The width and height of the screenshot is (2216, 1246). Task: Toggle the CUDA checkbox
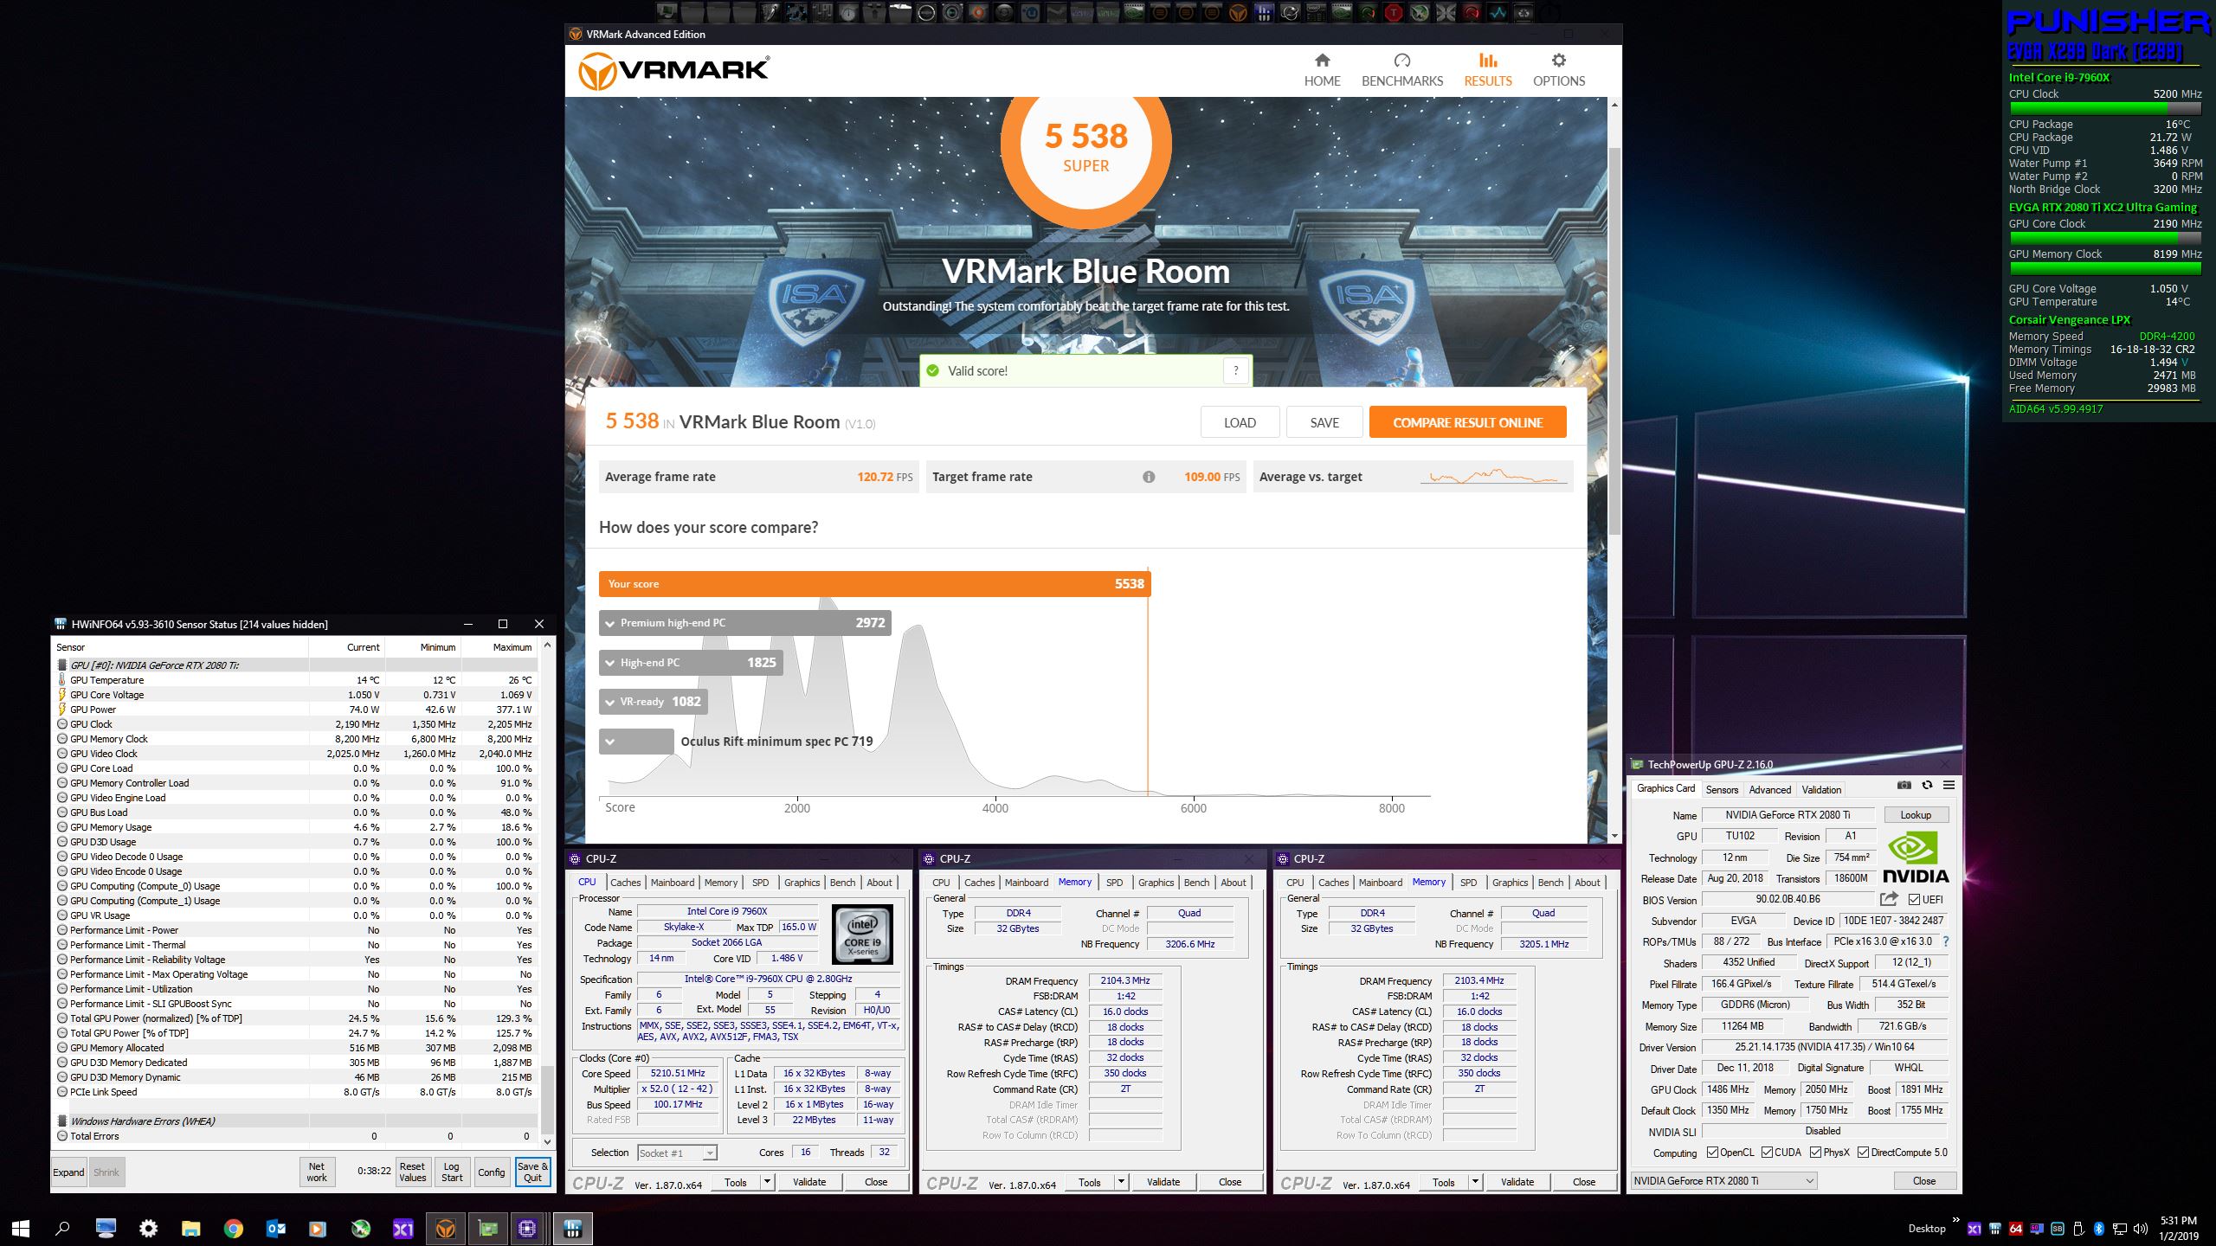[1767, 1153]
